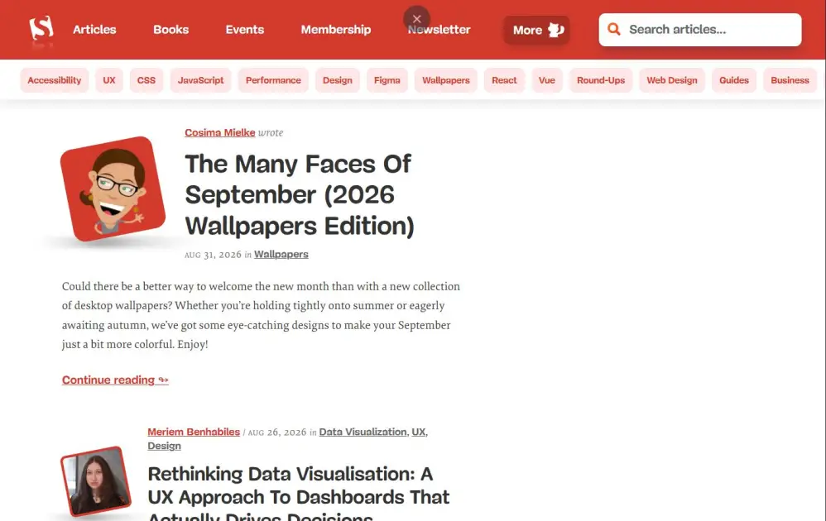Dismiss overlay with the round X button
This screenshot has width=826, height=521.
416,19
